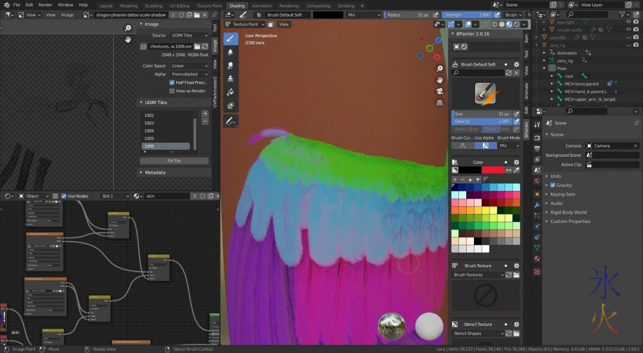Click the red color swatch in the Color panel
This screenshot has height=353, width=643.
click(x=493, y=170)
